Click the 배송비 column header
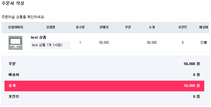 204,27
